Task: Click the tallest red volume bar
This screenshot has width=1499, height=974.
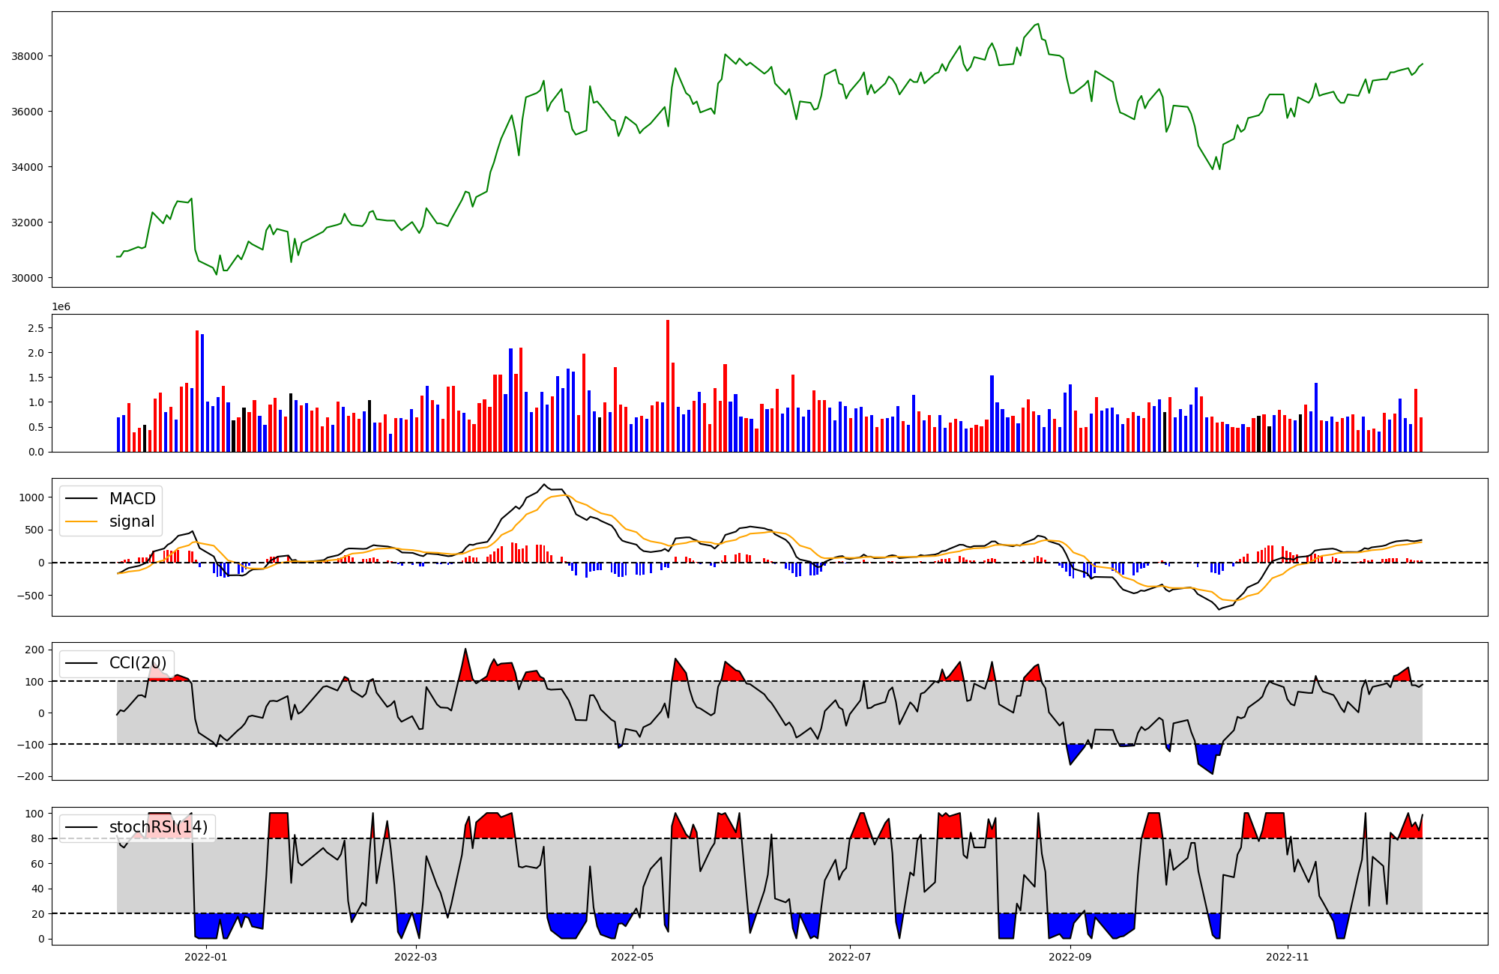Action: point(668,386)
